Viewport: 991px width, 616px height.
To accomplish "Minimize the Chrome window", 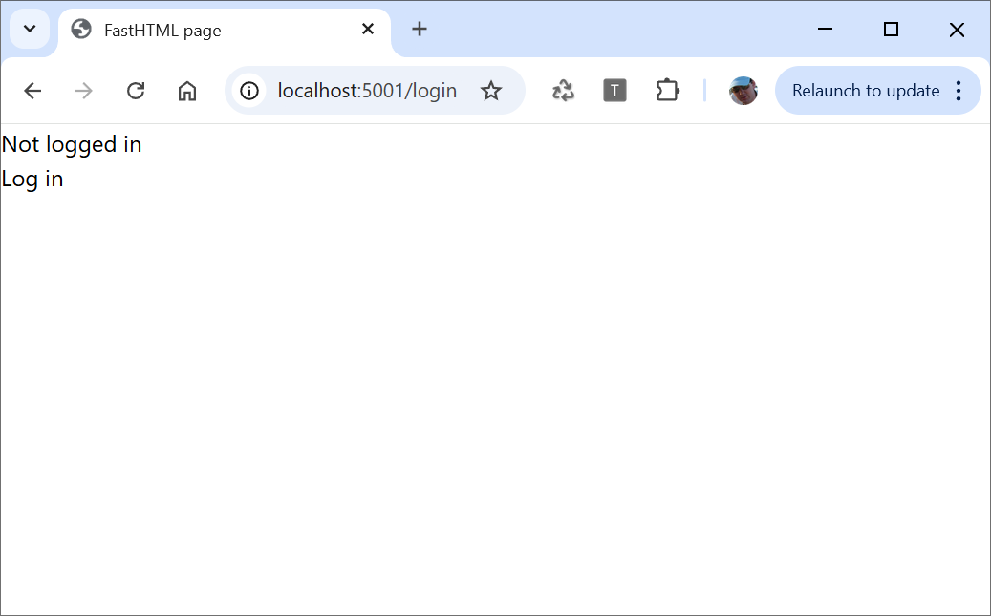I will click(x=826, y=30).
